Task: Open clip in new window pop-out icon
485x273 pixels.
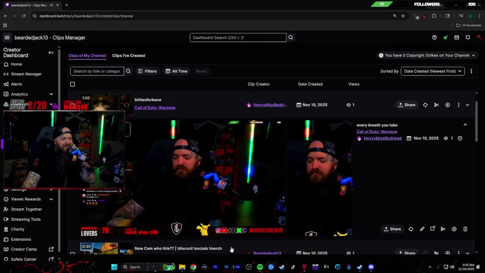Action: click(x=432, y=229)
